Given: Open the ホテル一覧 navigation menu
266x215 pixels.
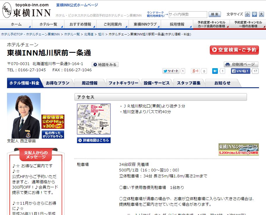Looking at the screenshot, I should click(x=48, y=24).
